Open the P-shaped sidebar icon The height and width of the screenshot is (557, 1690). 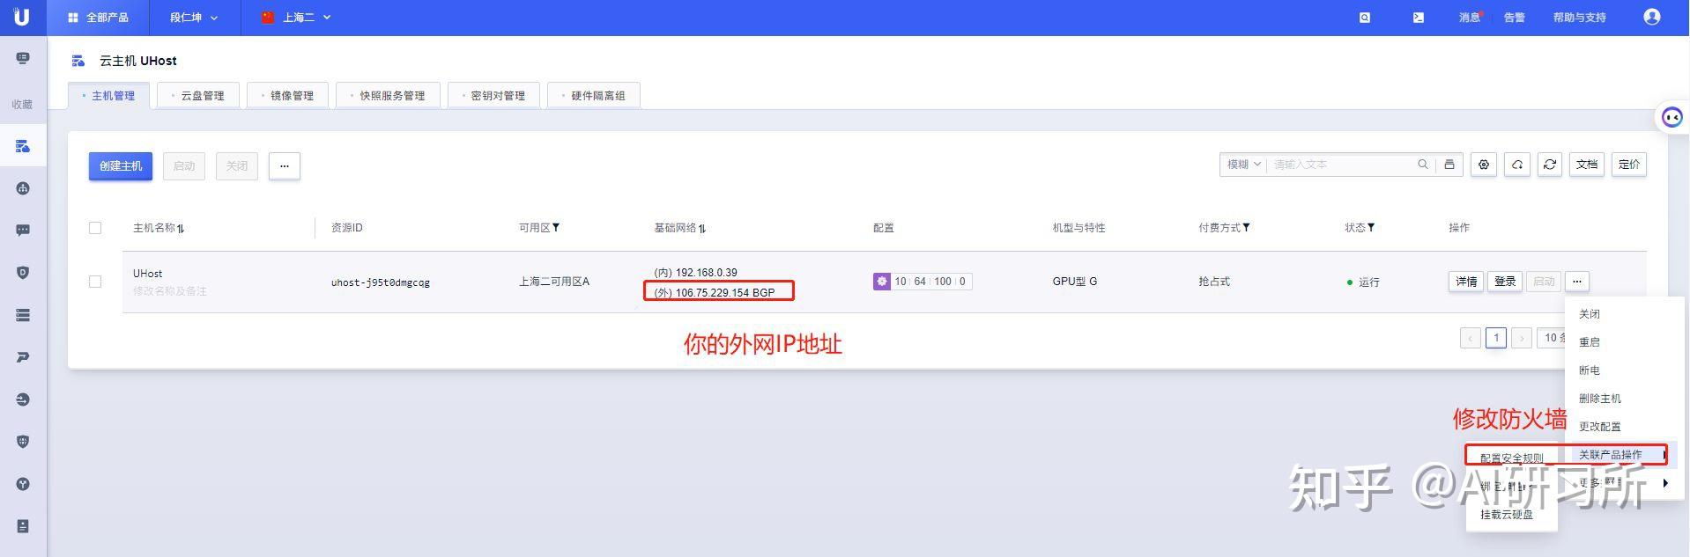23,357
